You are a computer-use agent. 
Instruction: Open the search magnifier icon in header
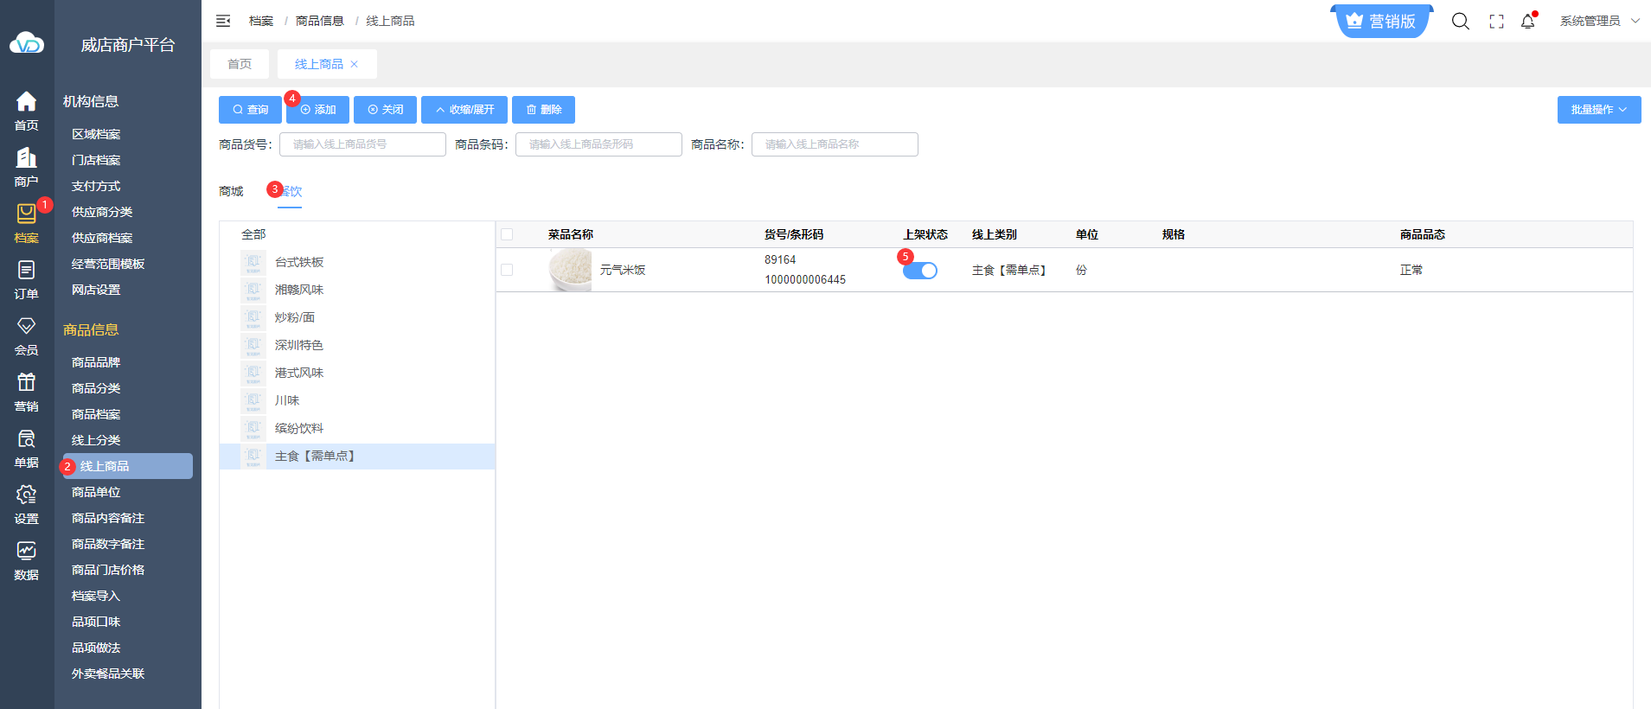pos(1460,22)
